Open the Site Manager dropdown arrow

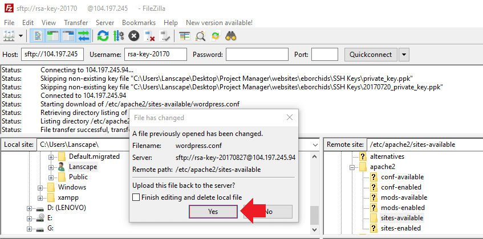[21, 36]
